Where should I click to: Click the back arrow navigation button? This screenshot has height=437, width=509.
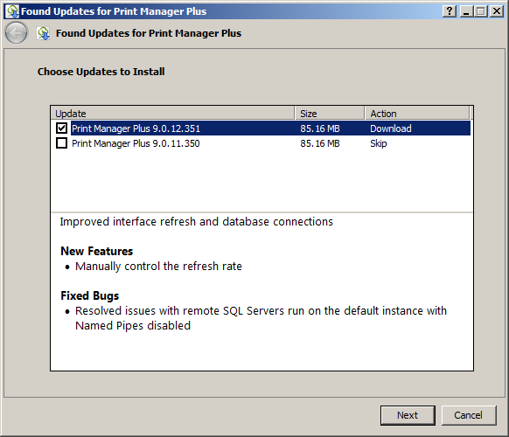tap(16, 32)
